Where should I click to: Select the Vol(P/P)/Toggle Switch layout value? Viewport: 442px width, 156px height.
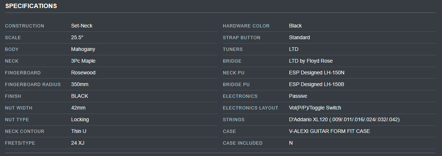click(x=315, y=108)
